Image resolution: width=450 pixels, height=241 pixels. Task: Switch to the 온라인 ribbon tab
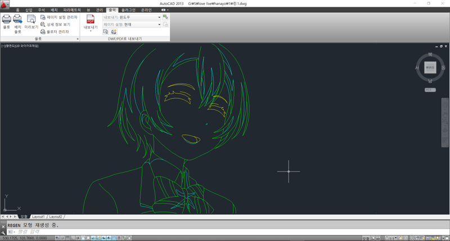click(146, 10)
